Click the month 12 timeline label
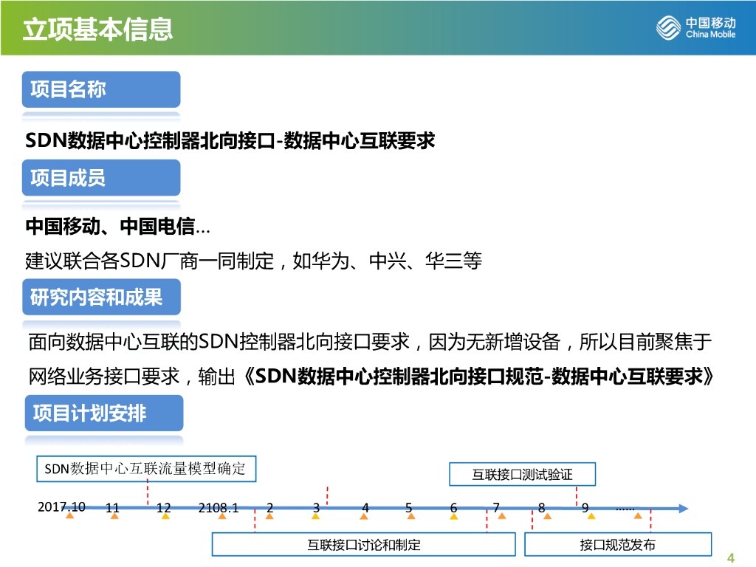The width and height of the screenshot is (756, 567). pyautogui.click(x=163, y=508)
